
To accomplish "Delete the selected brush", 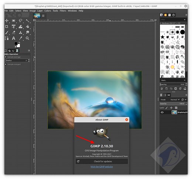I will coord(176,89).
